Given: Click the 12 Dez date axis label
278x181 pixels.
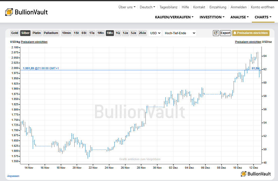Looking at the screenshot, I should 254,168.
